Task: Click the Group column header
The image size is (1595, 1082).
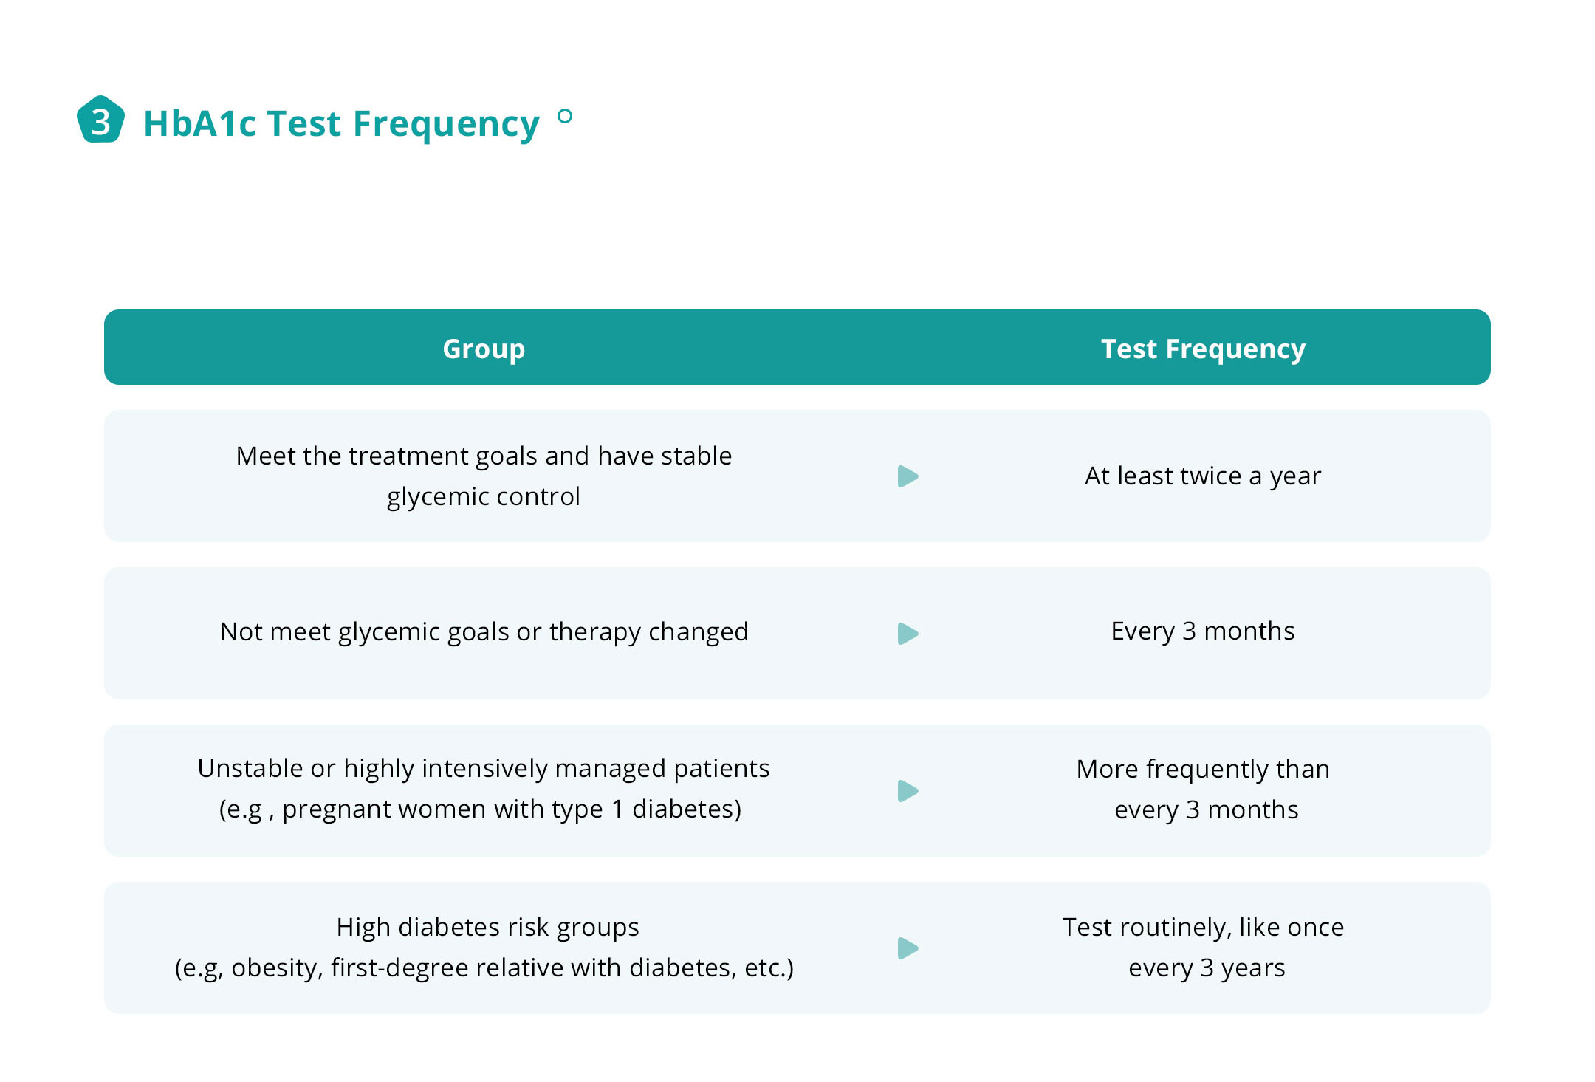Action: point(484,349)
